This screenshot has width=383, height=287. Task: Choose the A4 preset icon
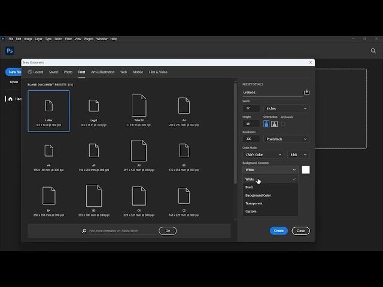click(x=184, y=106)
